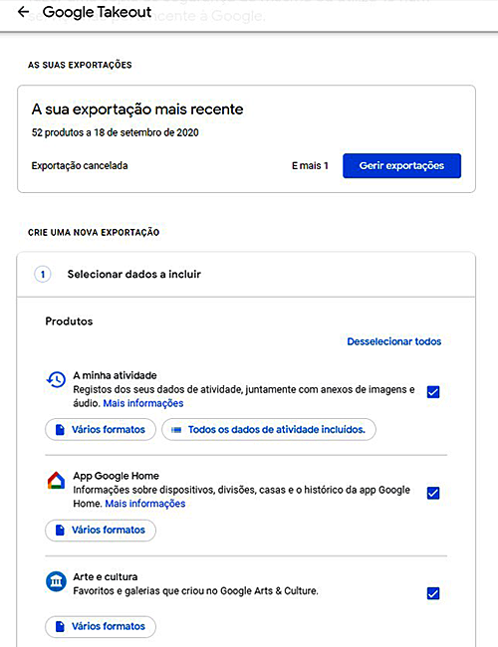Open Mais informações under App Google Home
The height and width of the screenshot is (647, 498).
tap(145, 504)
